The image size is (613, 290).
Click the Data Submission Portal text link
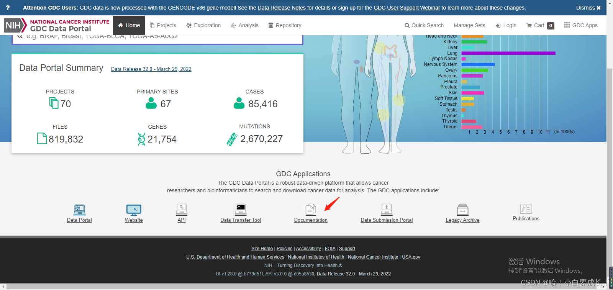387,220
